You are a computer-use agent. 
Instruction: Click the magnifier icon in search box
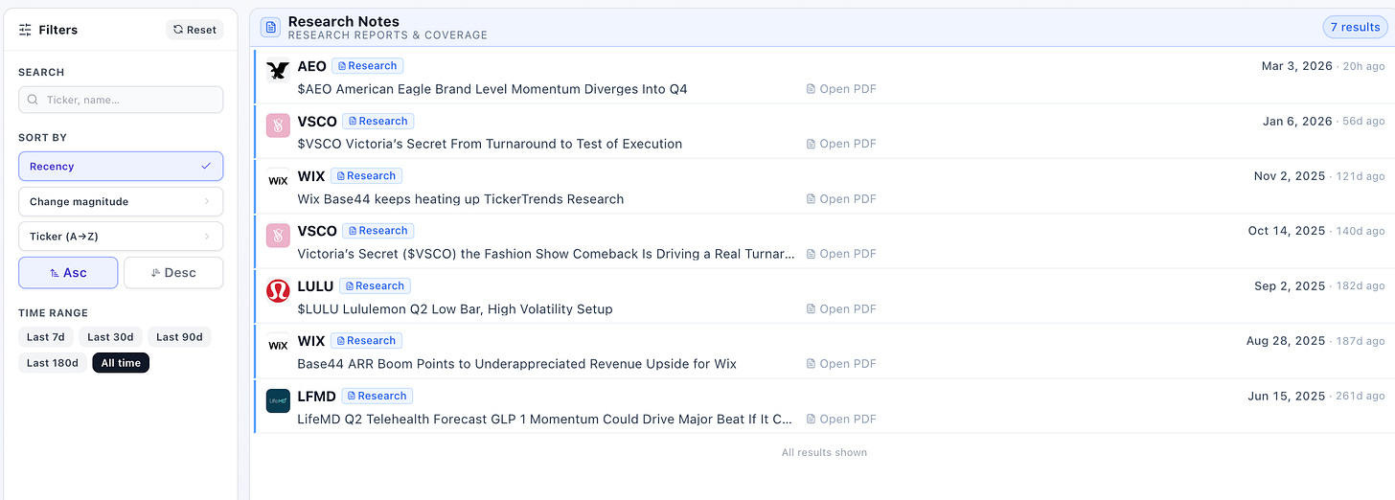tap(34, 100)
